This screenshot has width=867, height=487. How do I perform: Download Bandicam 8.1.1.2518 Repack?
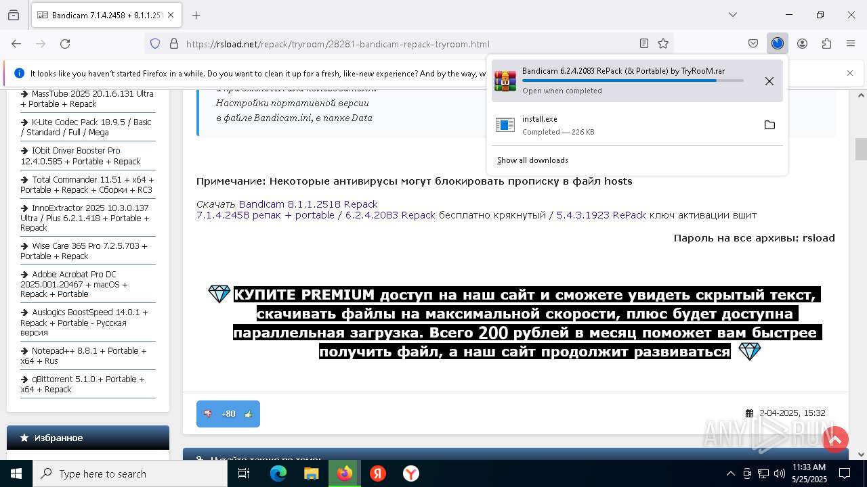click(x=308, y=204)
